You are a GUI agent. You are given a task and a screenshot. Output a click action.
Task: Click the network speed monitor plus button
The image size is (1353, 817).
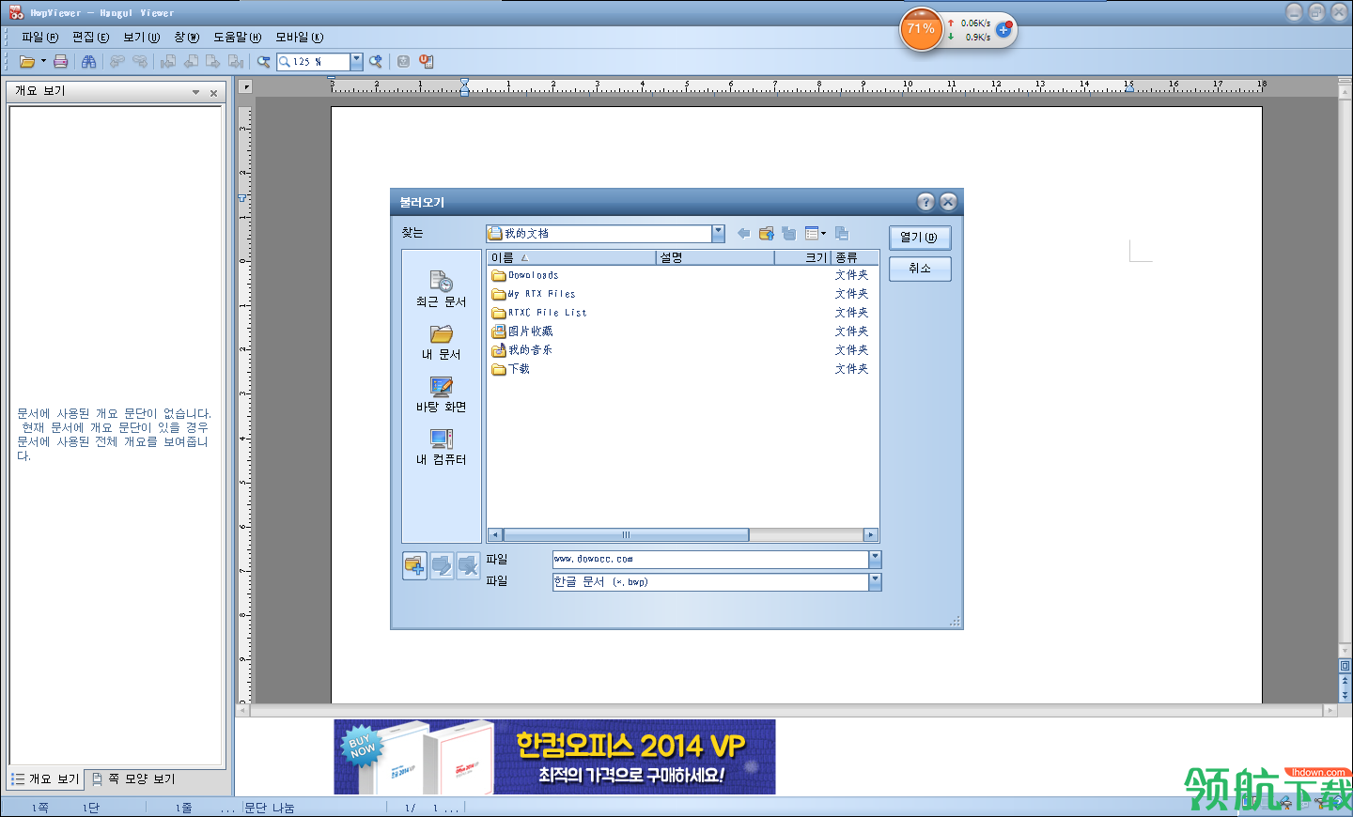point(1003,30)
